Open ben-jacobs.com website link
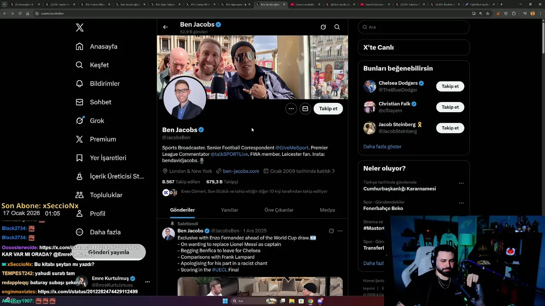545x306 pixels. (x=241, y=171)
